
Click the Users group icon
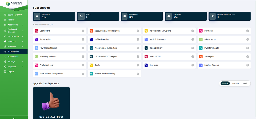[x=81, y=16]
